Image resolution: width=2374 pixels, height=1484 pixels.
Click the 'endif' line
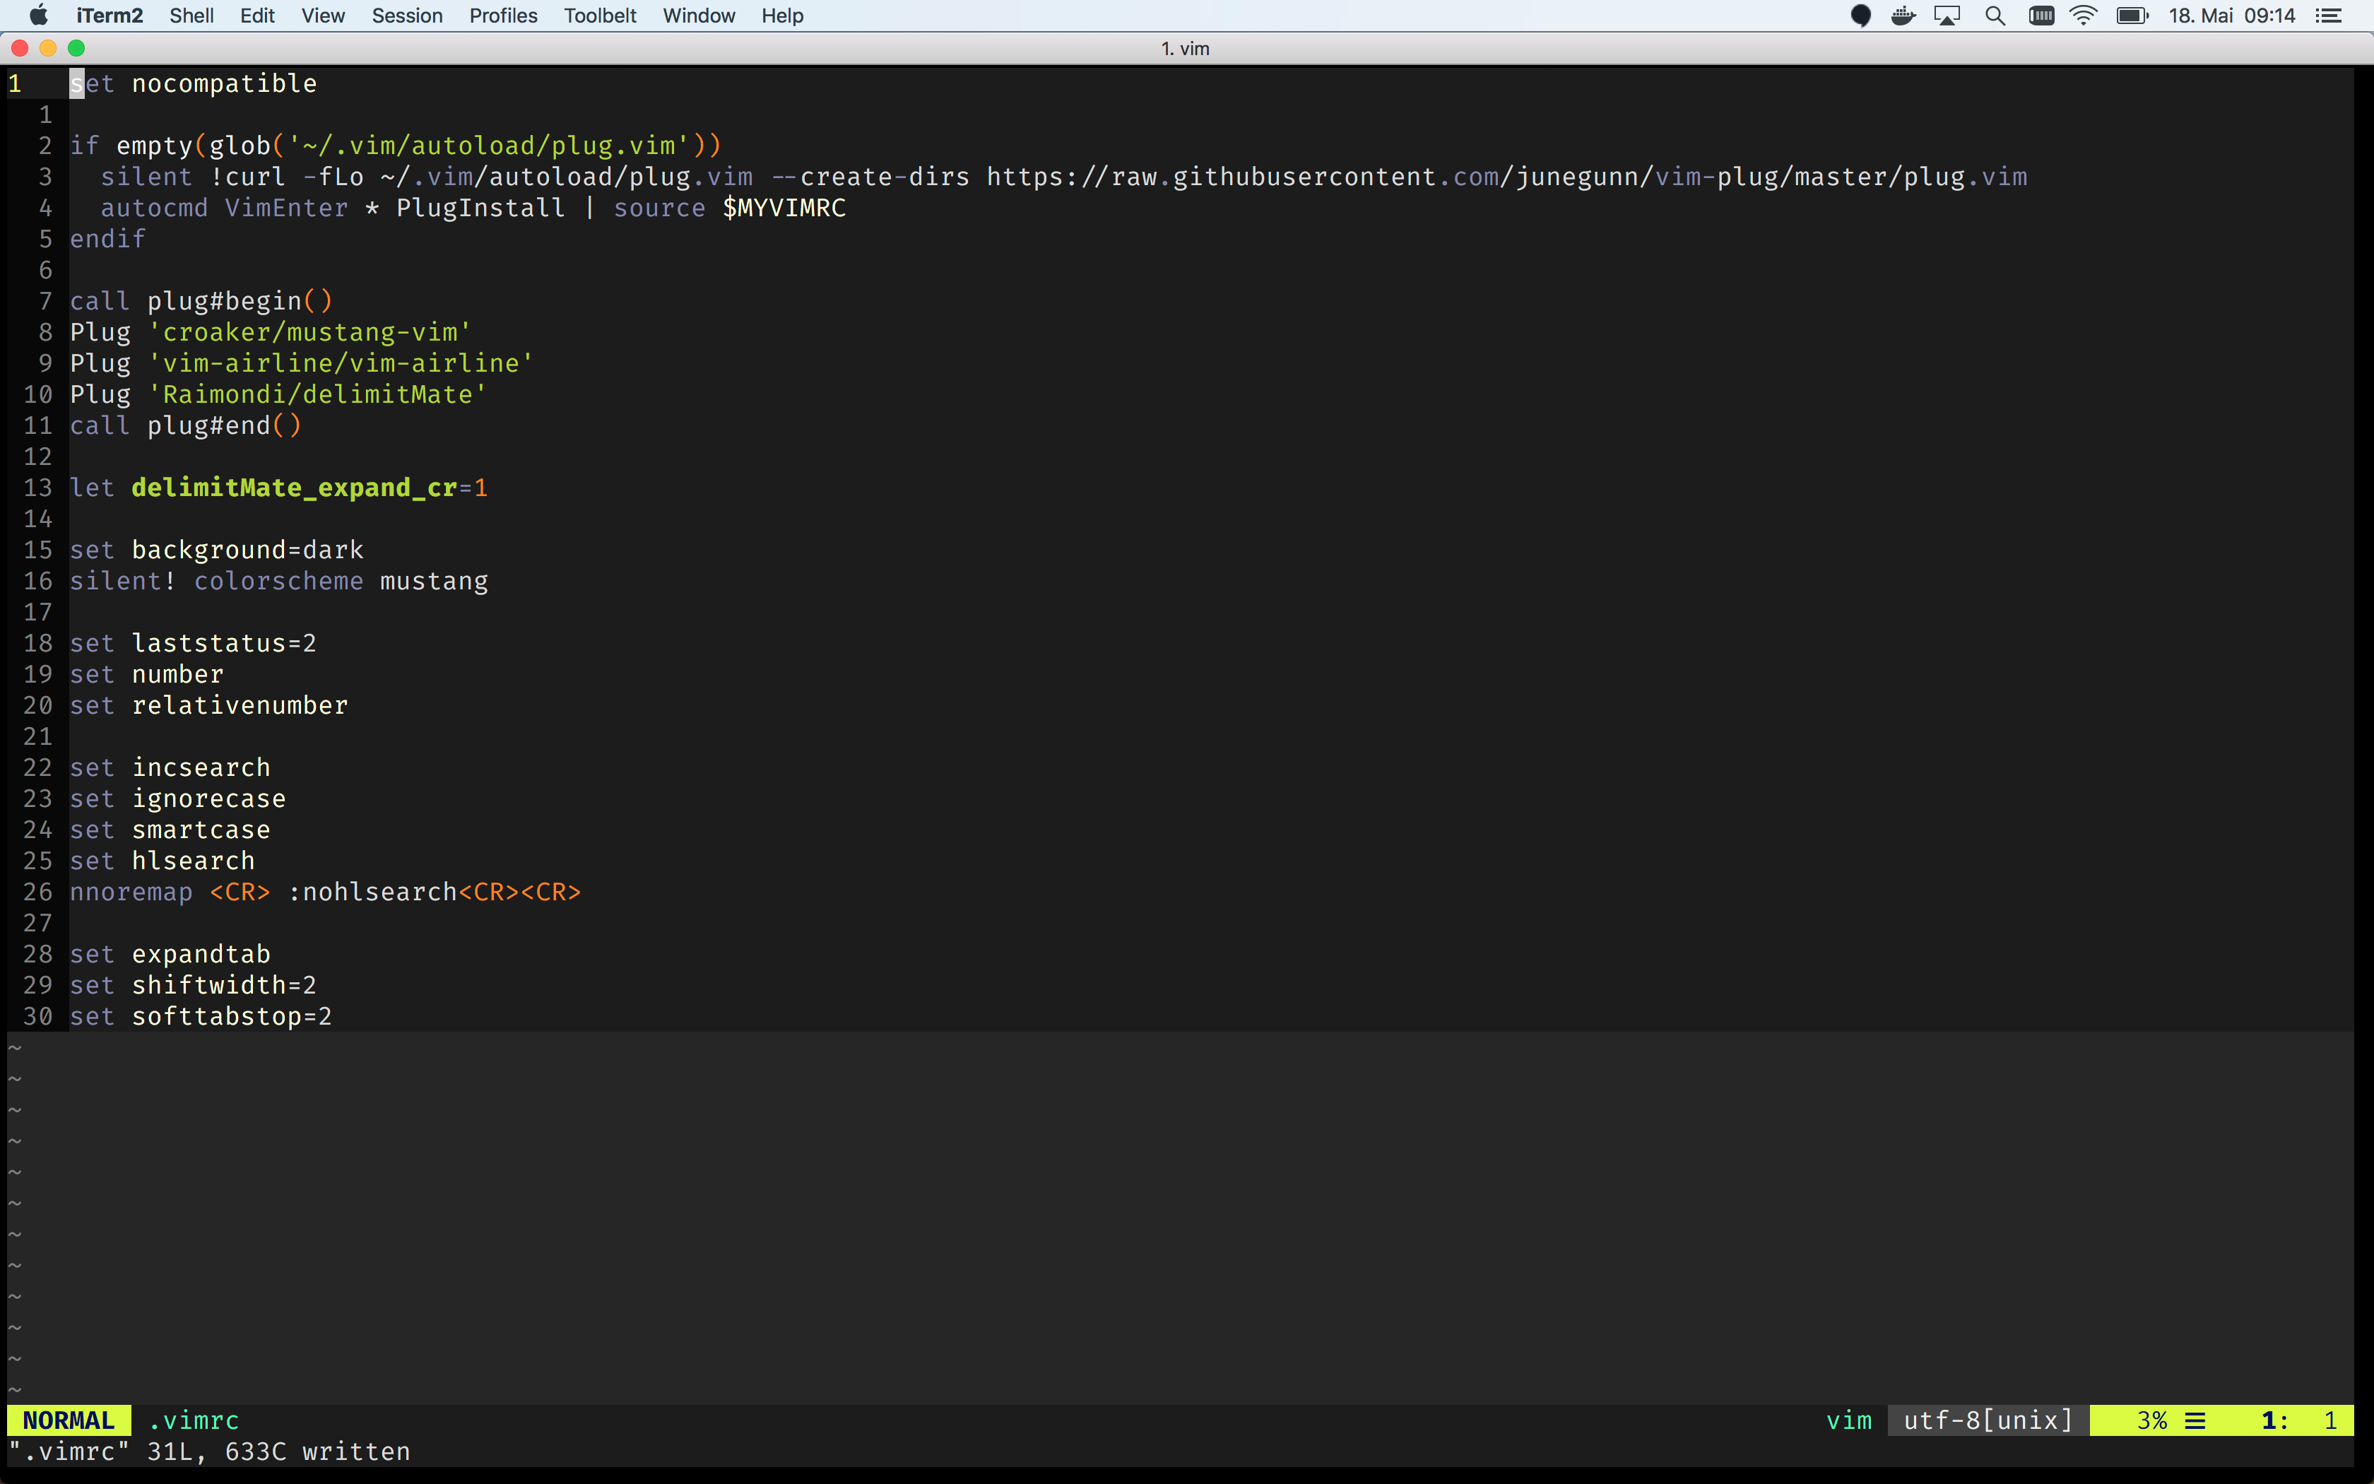(108, 239)
